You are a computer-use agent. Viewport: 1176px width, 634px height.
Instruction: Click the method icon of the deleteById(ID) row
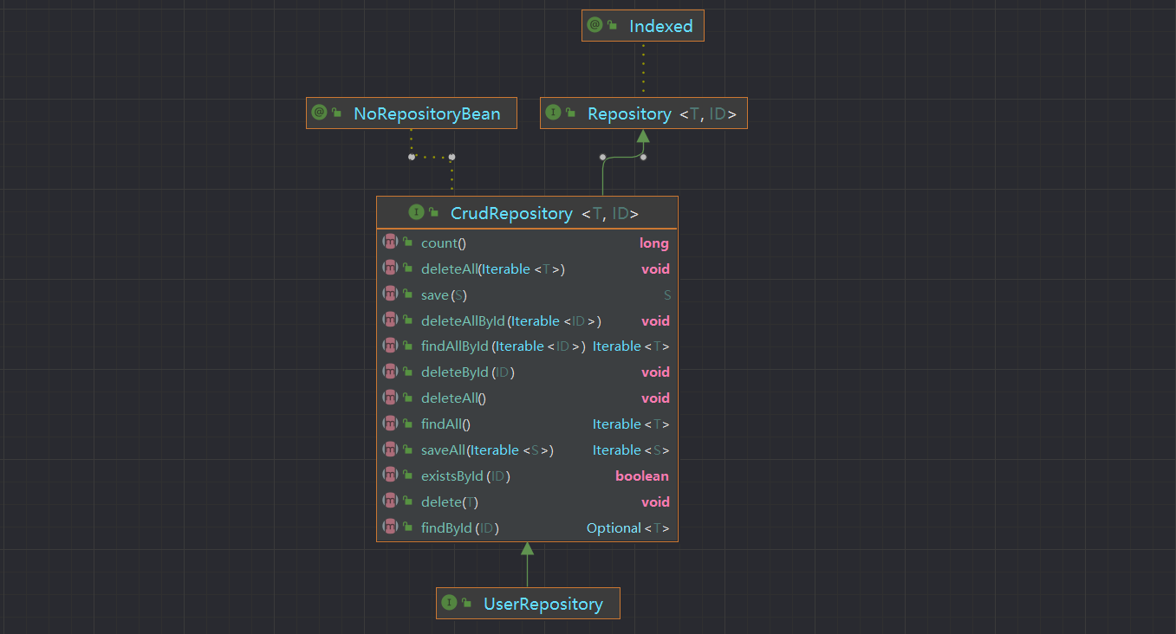[x=390, y=372]
